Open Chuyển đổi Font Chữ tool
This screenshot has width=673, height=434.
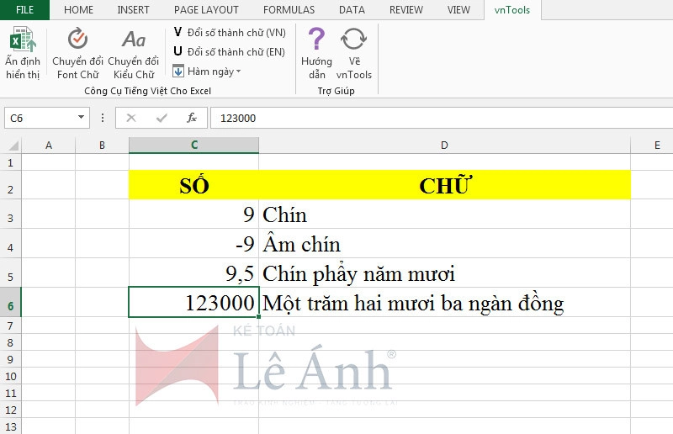coord(77,52)
